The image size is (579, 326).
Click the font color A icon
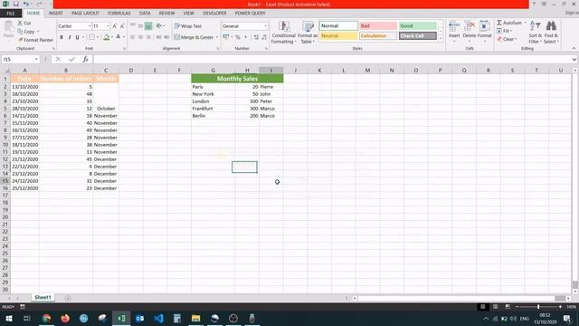point(119,37)
